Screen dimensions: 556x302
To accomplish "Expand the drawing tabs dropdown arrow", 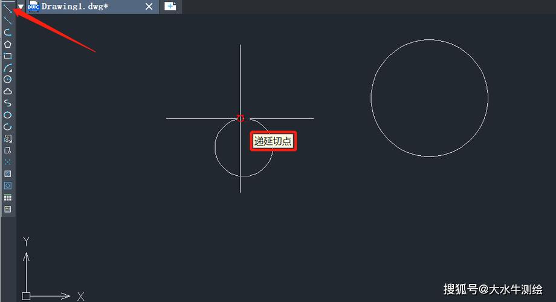I will pos(21,7).
